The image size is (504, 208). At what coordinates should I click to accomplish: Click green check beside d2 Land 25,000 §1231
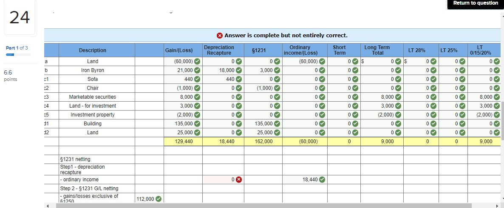277,133
